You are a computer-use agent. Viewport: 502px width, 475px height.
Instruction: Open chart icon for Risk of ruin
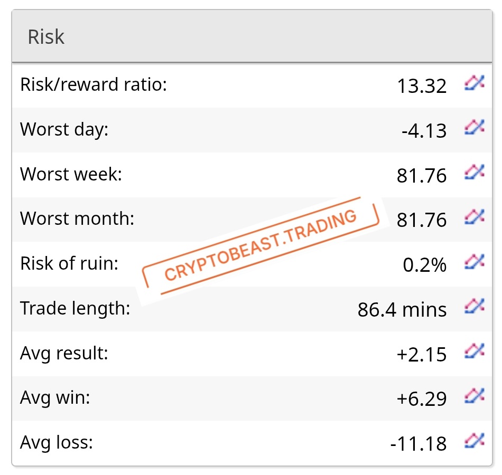(x=475, y=262)
